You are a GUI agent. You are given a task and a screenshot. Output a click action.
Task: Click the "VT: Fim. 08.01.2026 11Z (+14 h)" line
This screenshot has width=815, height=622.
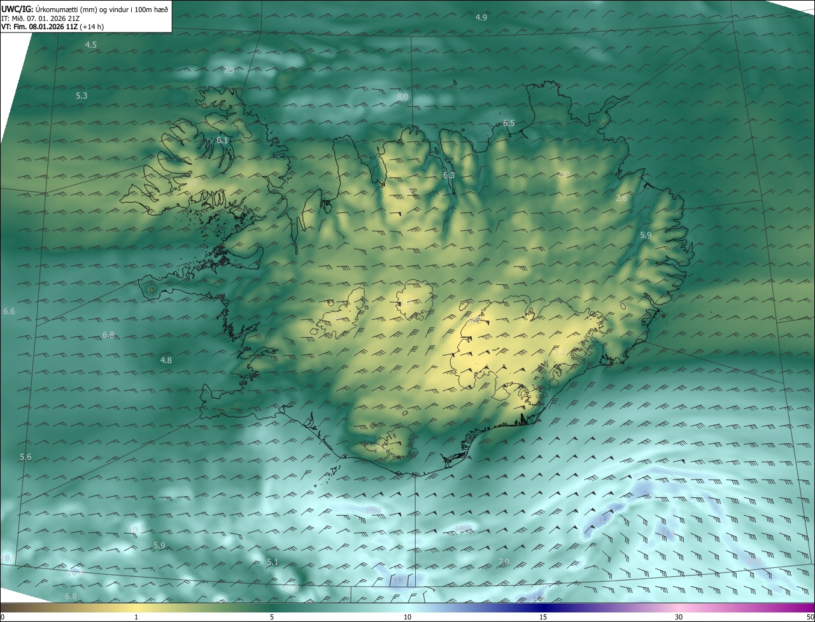(52, 27)
